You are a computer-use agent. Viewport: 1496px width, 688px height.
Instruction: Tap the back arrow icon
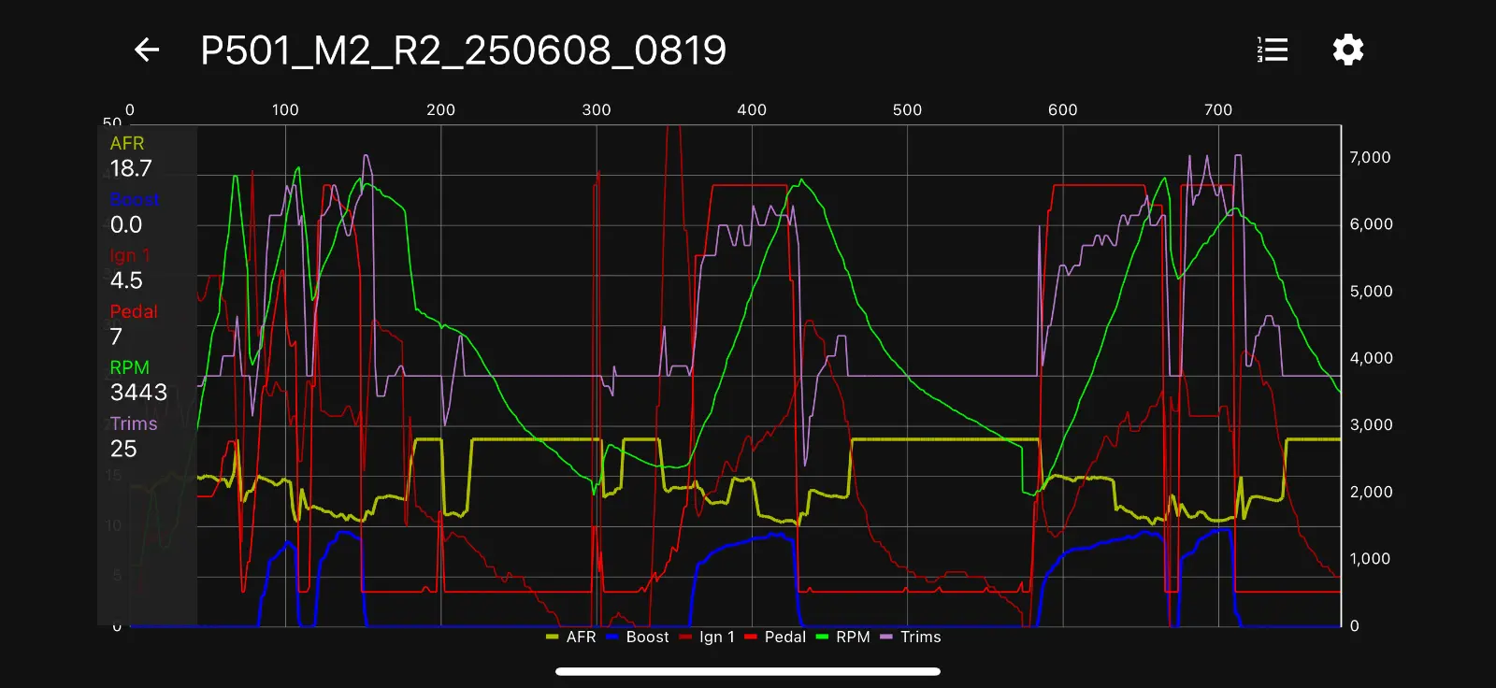147,50
